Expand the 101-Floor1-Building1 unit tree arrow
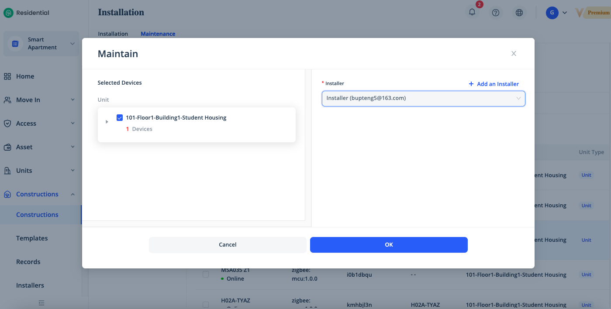Image resolution: width=611 pixels, height=309 pixels. 107,122
